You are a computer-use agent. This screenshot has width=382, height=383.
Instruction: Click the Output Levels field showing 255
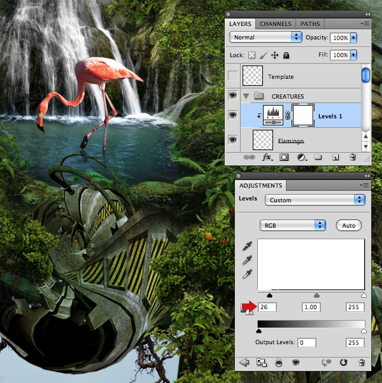355,343
